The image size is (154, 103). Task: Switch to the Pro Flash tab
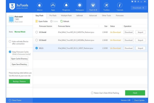[53, 15]
